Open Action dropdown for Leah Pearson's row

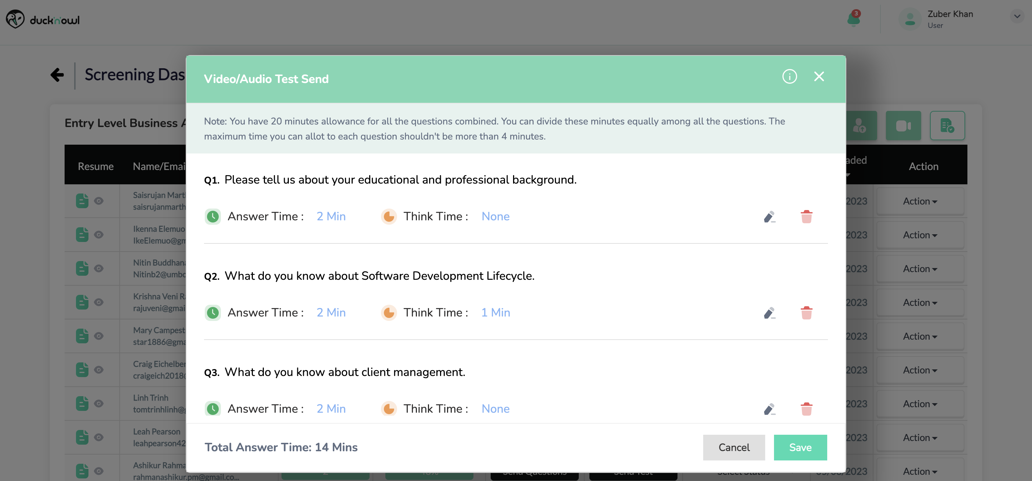pyautogui.click(x=920, y=438)
